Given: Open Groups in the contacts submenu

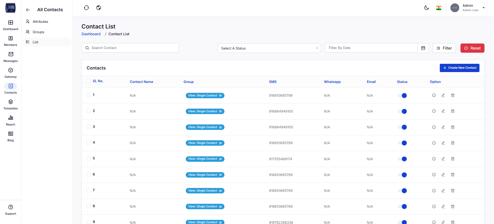Looking at the screenshot, I should (x=38, y=32).
